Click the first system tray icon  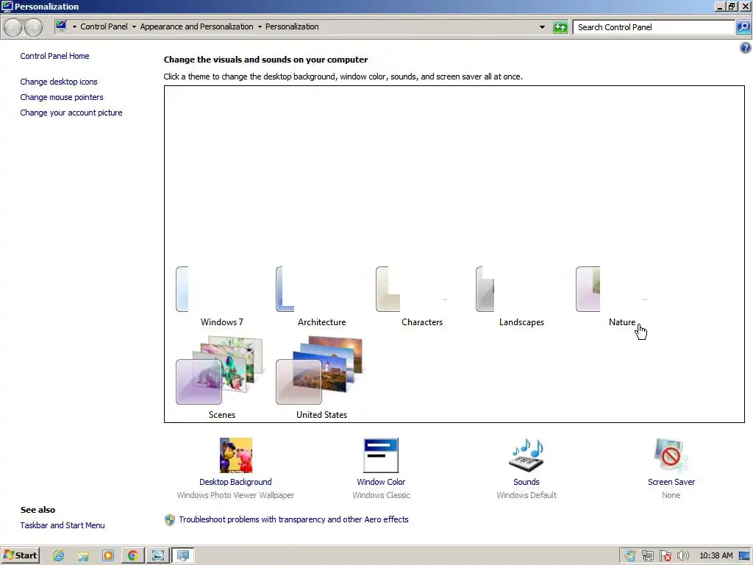pos(629,556)
